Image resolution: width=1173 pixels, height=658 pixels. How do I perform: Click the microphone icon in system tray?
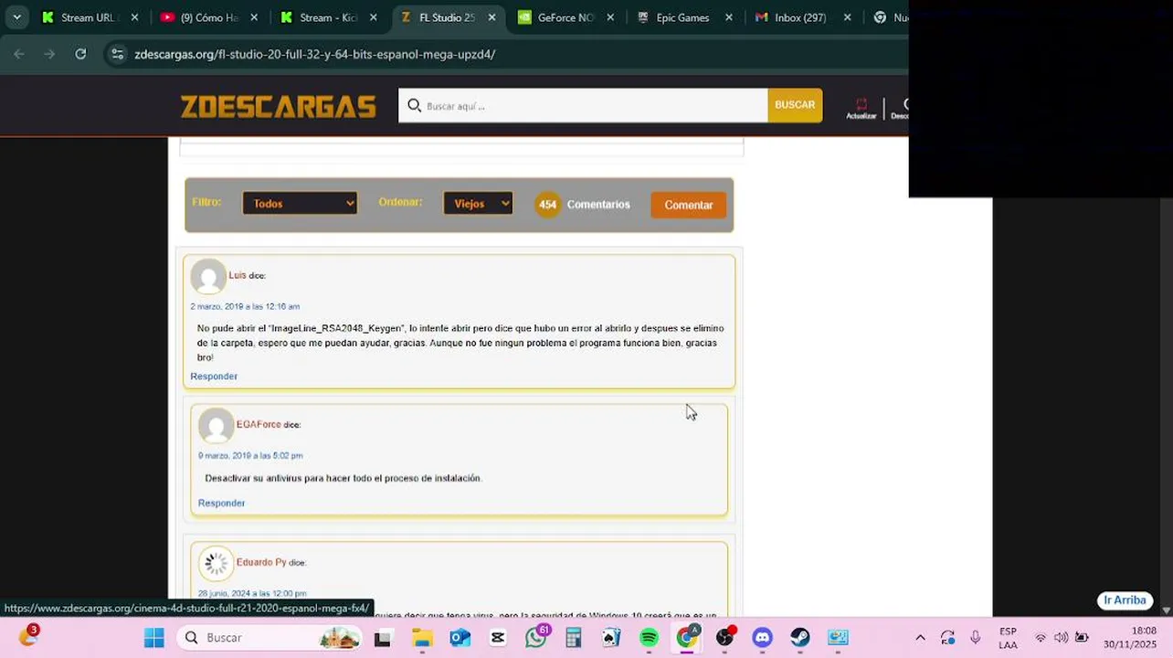tap(976, 638)
